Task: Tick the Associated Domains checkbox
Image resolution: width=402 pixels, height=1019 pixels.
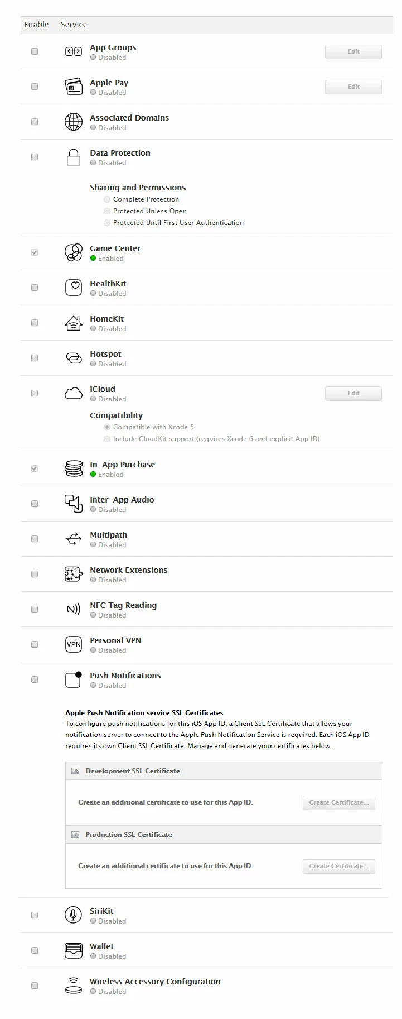Action: point(35,122)
